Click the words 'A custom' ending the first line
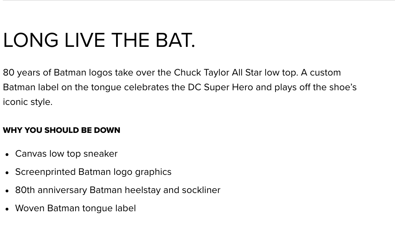Viewport: 395px width, 242px height. pyautogui.click(x=321, y=73)
